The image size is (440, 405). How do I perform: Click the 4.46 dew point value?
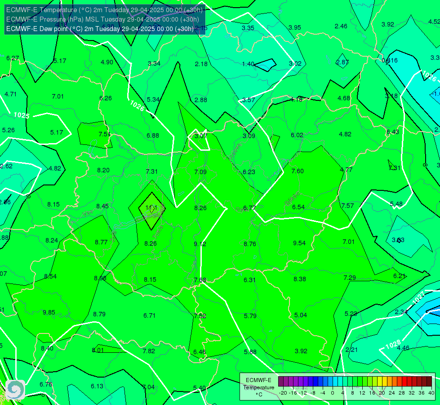click(403, 348)
